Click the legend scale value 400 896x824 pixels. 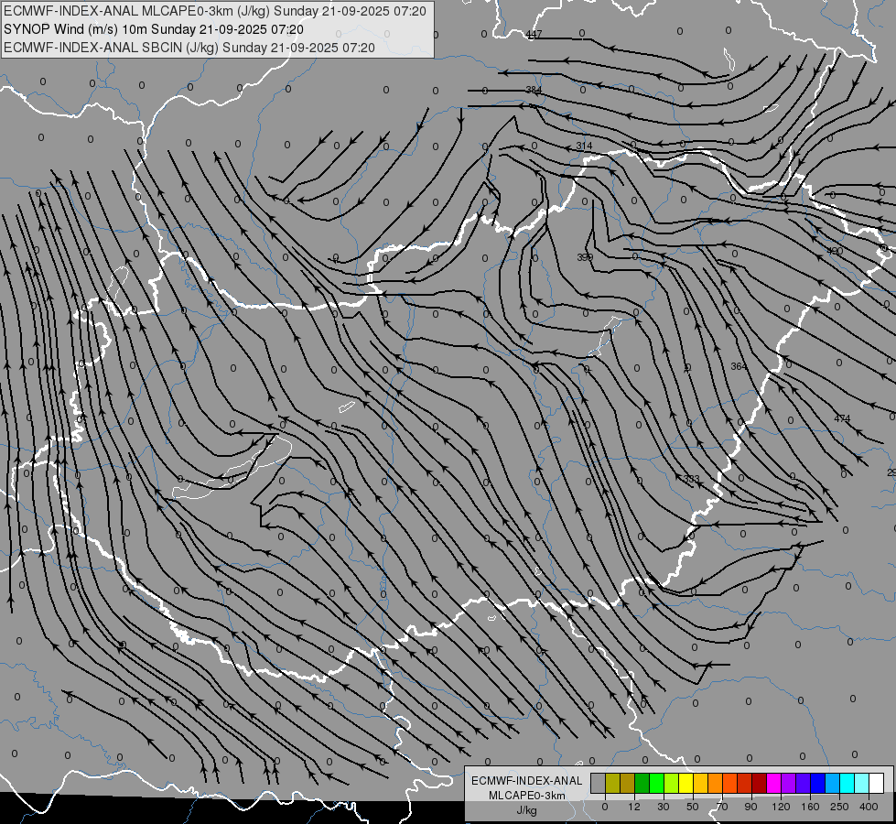click(x=869, y=807)
